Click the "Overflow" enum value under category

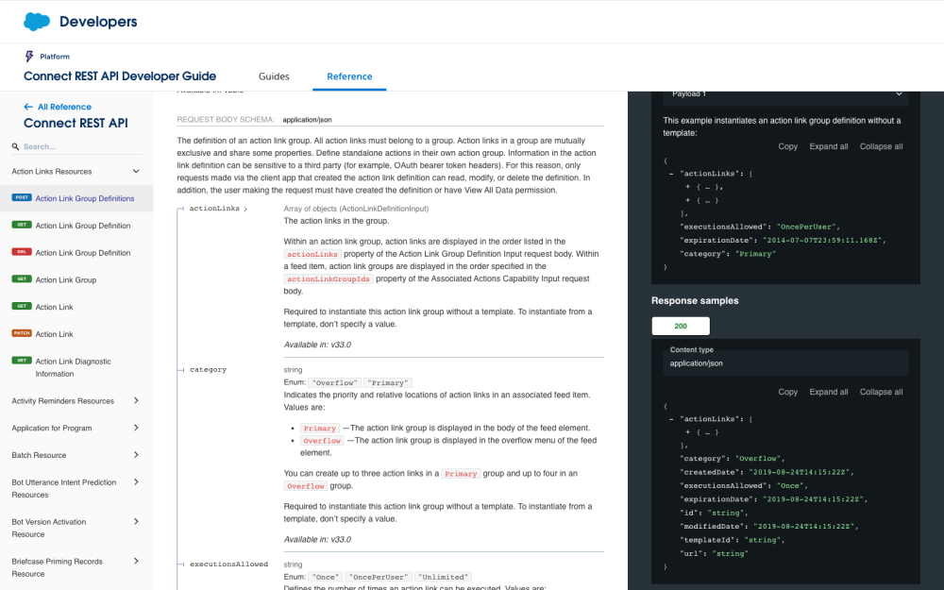tap(335, 383)
